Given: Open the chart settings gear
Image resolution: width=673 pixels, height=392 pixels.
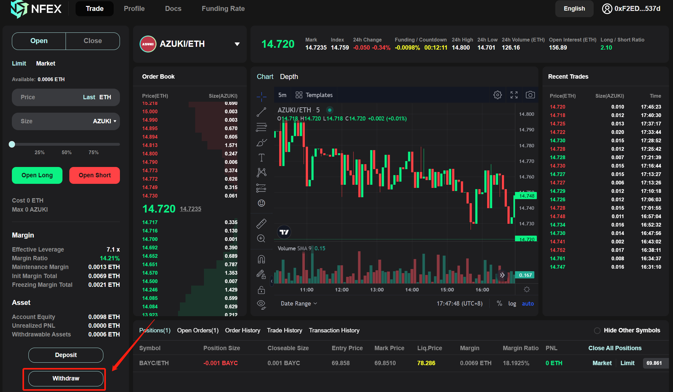Looking at the screenshot, I should point(497,95).
